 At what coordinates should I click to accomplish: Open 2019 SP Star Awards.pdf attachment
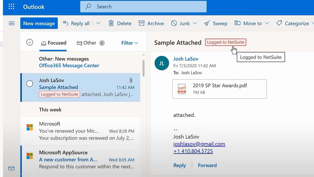[x=220, y=89]
